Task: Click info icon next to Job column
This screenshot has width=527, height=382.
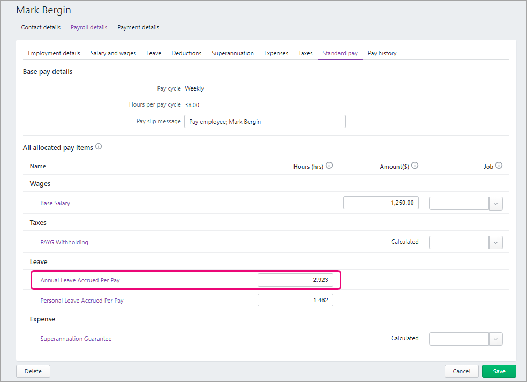Action: [499, 166]
